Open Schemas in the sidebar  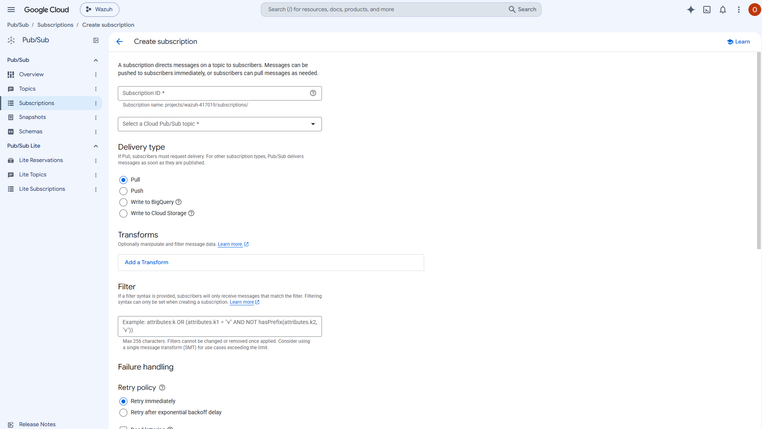[31, 132]
